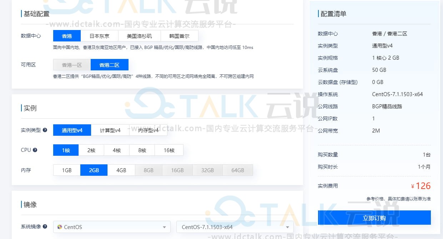
Task: Click the disabled 64GB memory option
Action: [238, 170]
